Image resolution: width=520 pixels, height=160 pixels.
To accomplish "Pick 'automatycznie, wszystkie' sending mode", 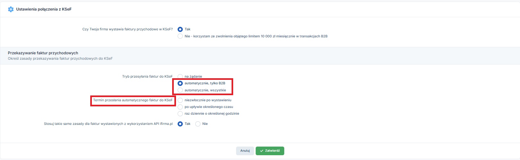I will point(180,90).
